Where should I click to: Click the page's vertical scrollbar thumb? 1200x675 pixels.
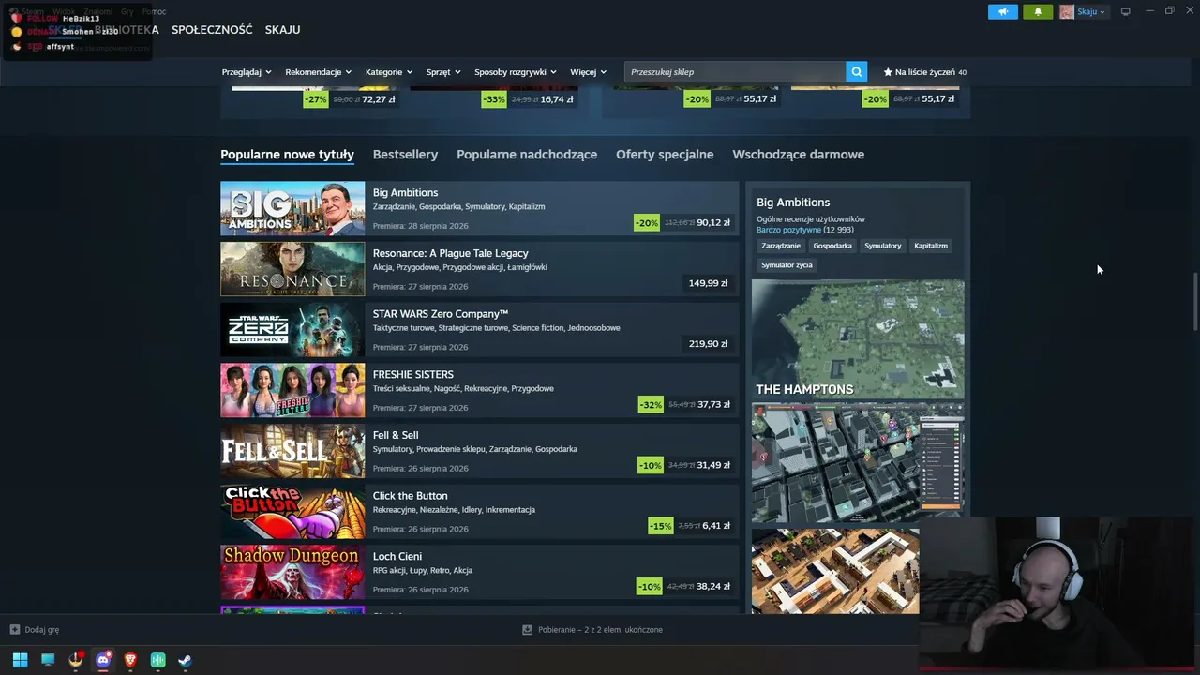coord(1193,301)
